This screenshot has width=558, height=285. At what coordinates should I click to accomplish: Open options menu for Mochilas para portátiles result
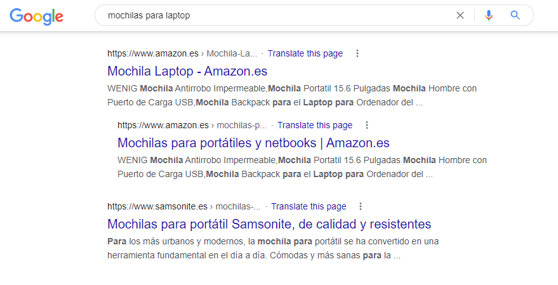click(x=366, y=125)
